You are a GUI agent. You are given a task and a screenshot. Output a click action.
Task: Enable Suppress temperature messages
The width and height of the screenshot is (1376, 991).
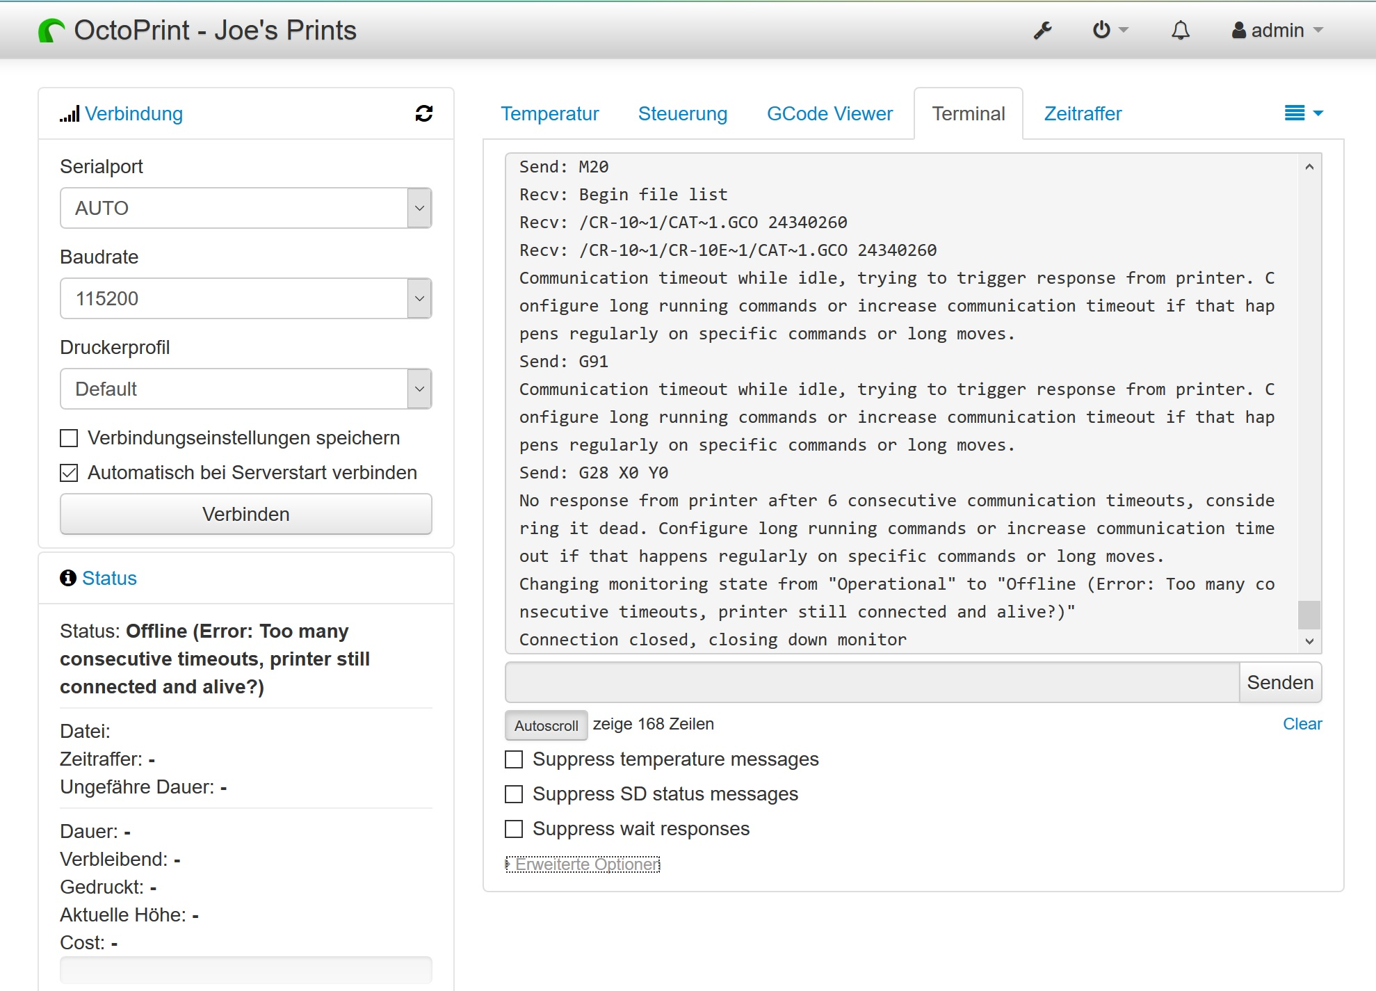click(514, 759)
